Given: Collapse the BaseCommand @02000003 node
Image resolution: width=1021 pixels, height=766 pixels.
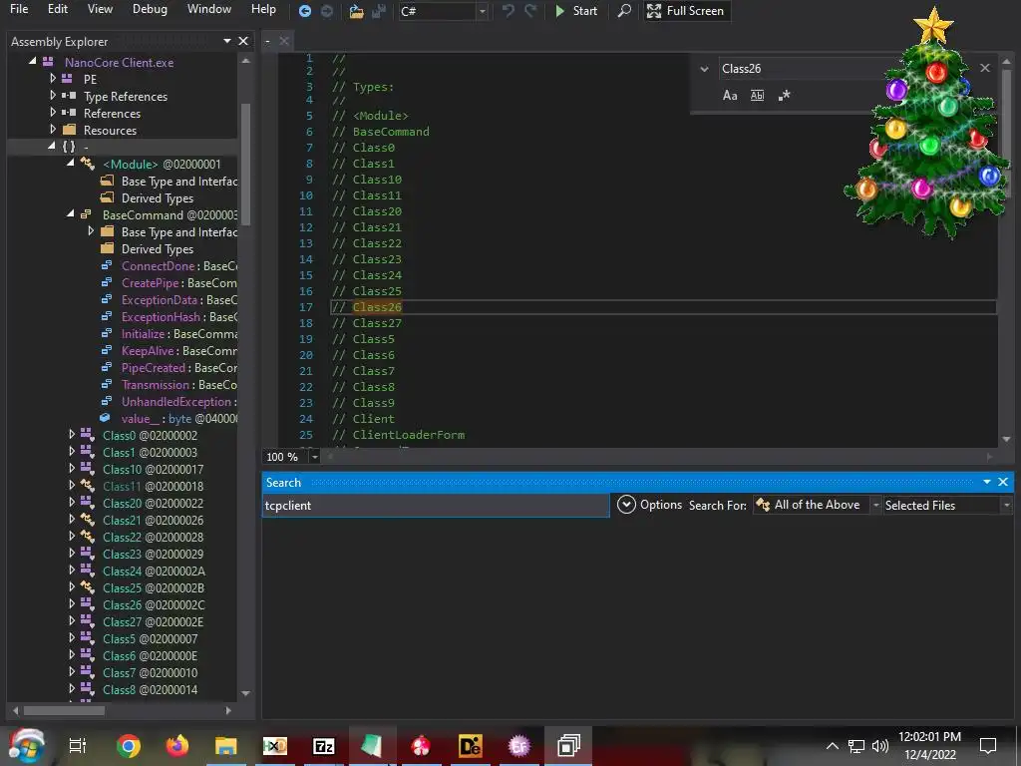Looking at the screenshot, I should pos(71,214).
